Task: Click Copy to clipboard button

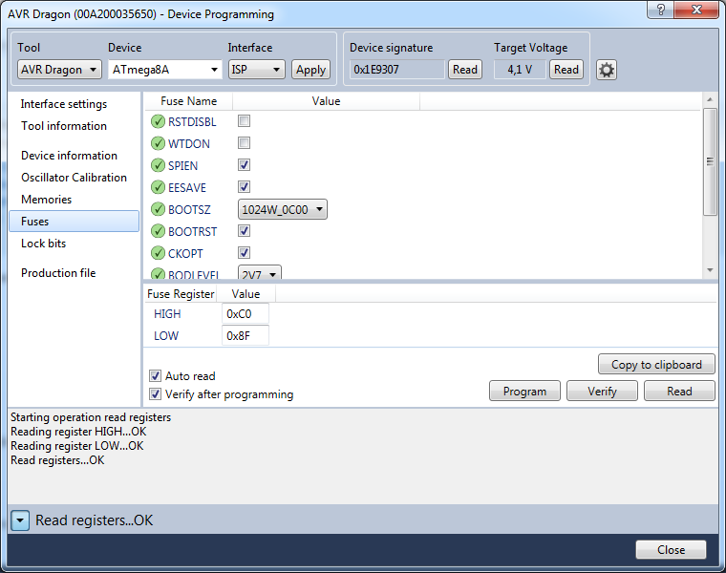Action: tap(656, 364)
